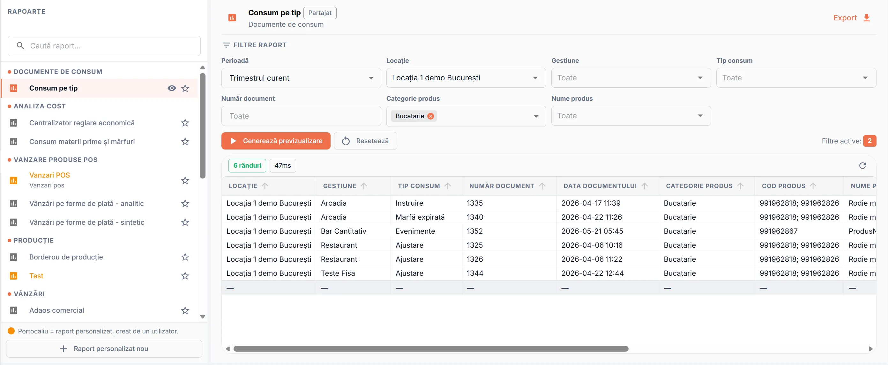Click the table horizontal scrollbar thumb
The width and height of the screenshot is (888, 365).
point(431,348)
